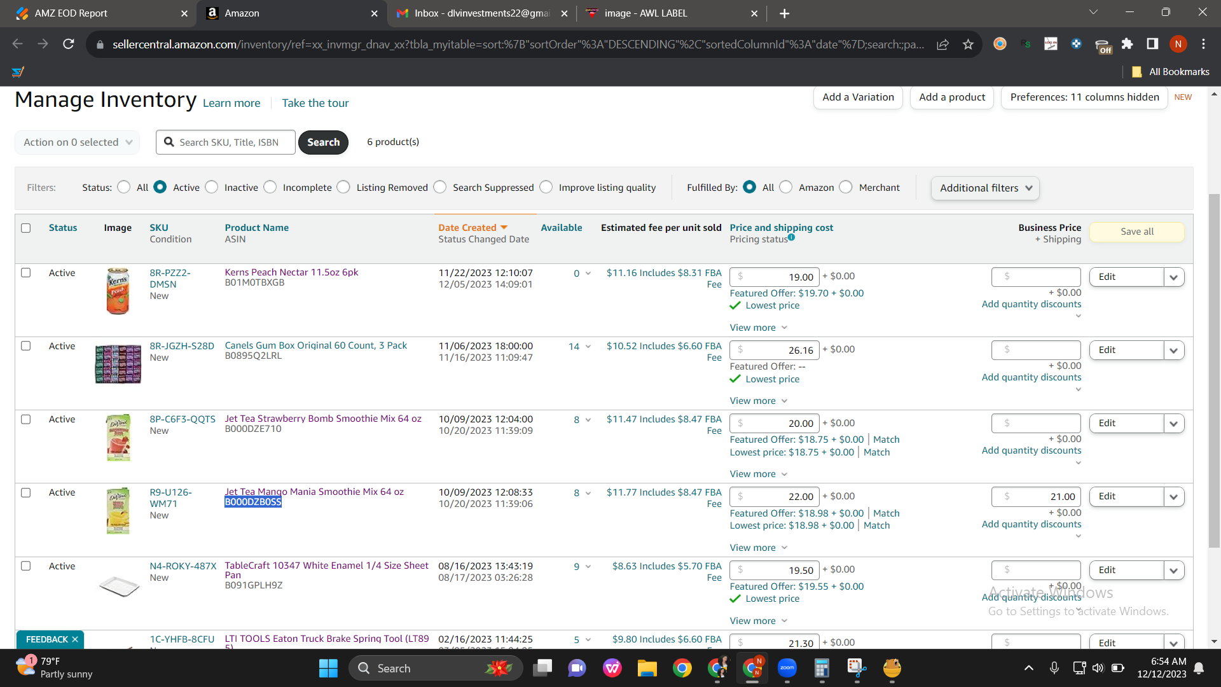Open the Action on 0 selected dropdown
The width and height of the screenshot is (1221, 687).
point(77,142)
